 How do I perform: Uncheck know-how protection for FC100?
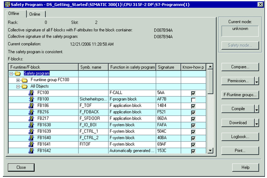click(x=193, y=93)
